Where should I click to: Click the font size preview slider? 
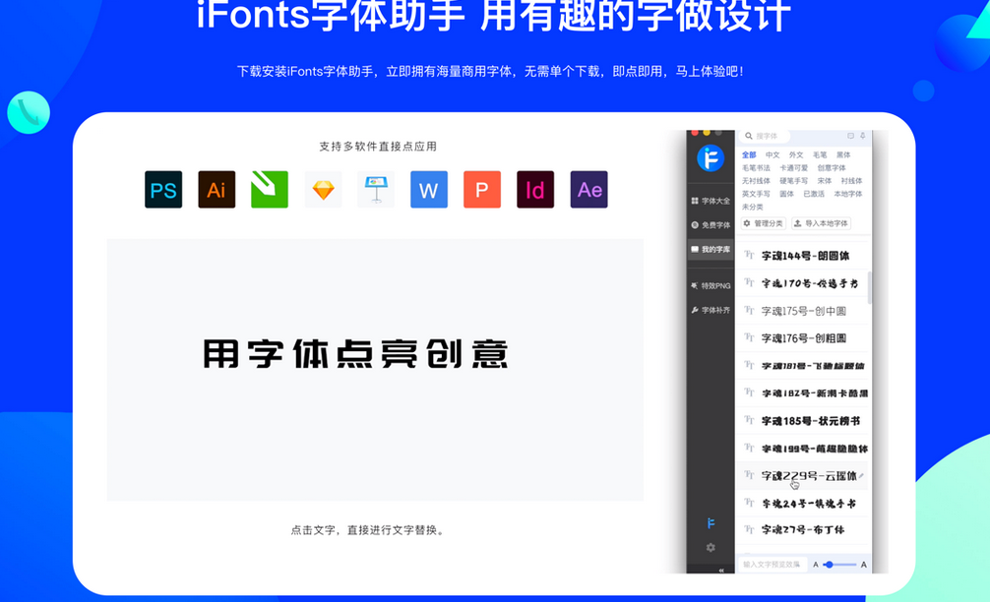[839, 565]
